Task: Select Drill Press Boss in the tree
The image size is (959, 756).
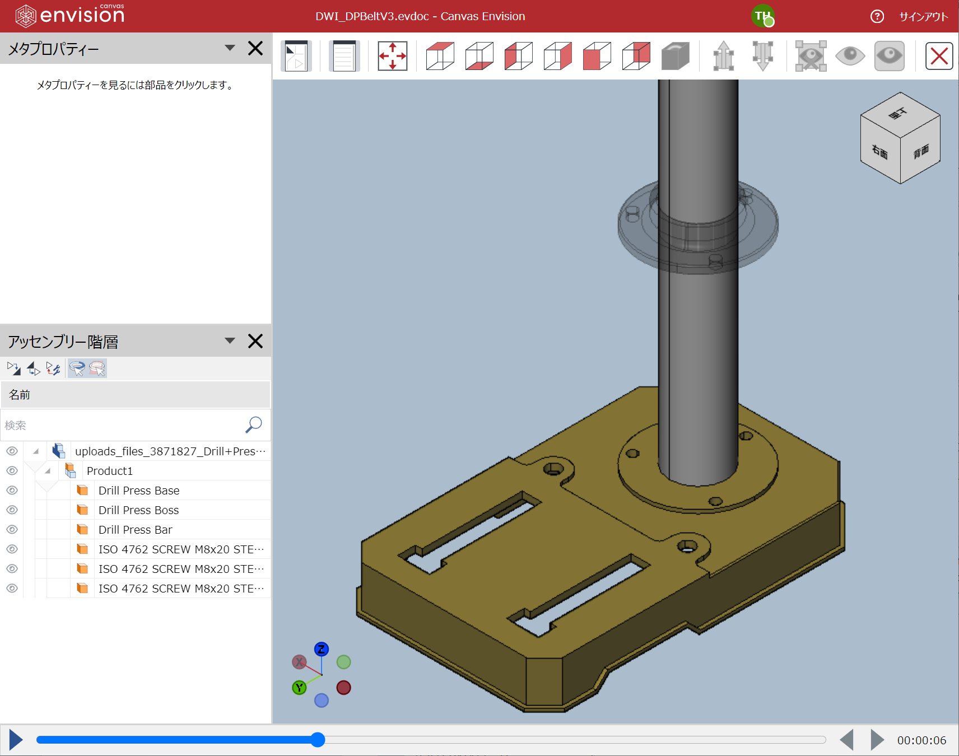Action: (x=138, y=510)
